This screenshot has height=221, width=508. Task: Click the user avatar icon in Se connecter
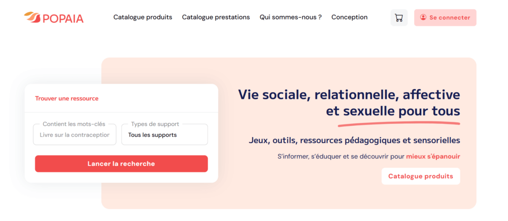[x=423, y=17]
